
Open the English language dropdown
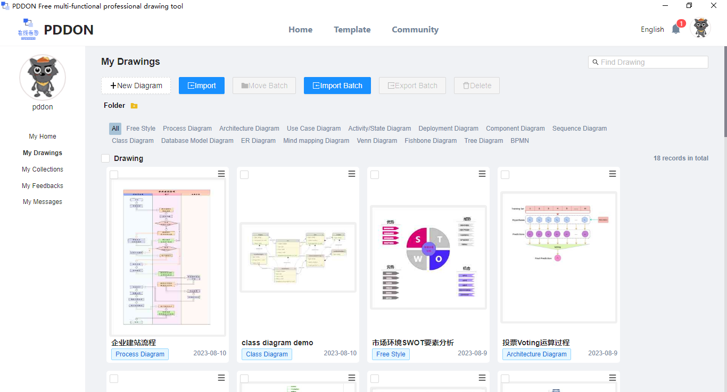tap(652, 30)
